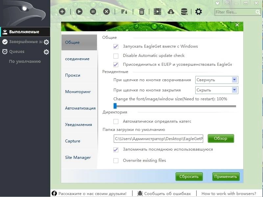Screen dimensions: 263x197
Task: Cancel download with the X circle icon
Action: click(107, 12)
